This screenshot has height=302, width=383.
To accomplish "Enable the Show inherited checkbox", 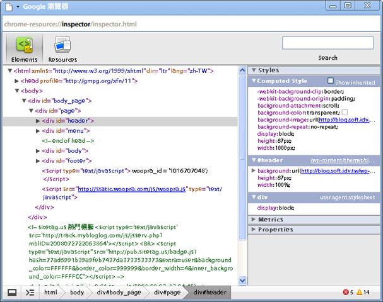I will click(x=330, y=81).
